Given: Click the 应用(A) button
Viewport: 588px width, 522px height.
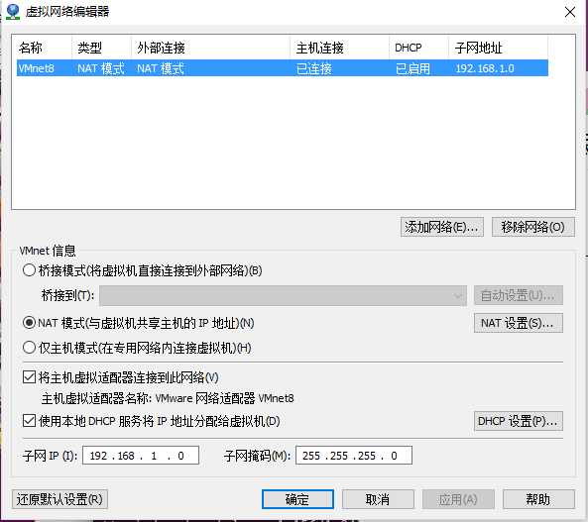Looking at the screenshot, I should [x=458, y=499].
